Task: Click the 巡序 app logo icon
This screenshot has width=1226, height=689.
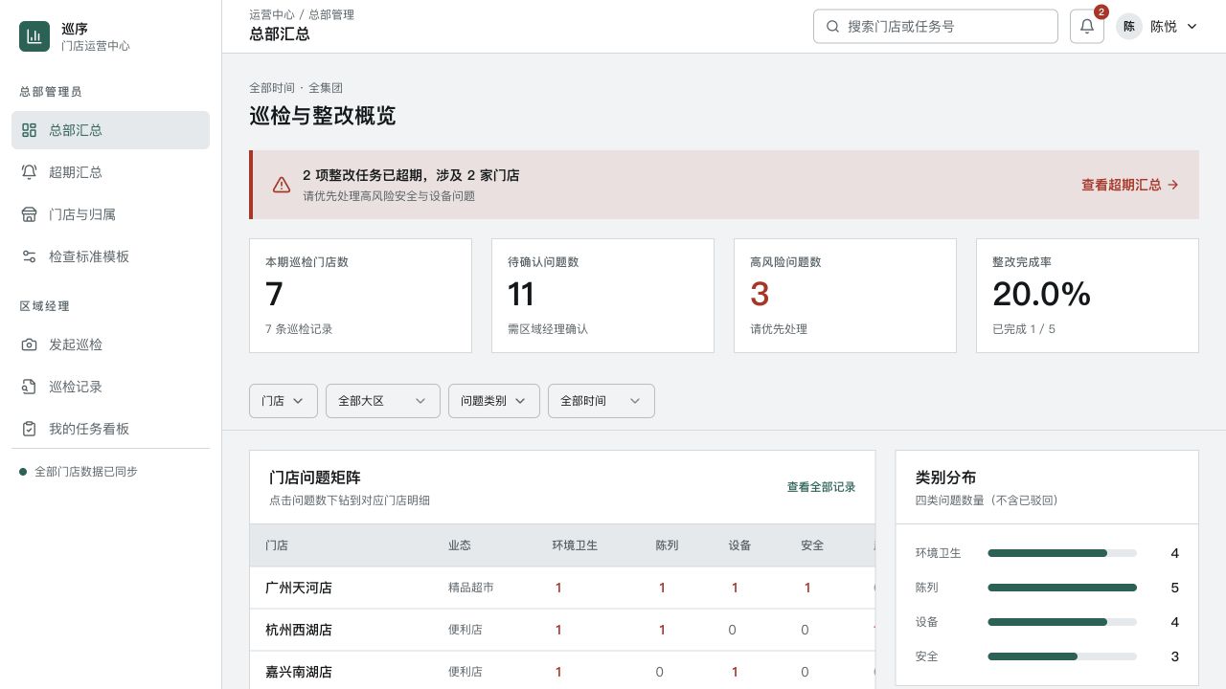Action: pyautogui.click(x=34, y=36)
